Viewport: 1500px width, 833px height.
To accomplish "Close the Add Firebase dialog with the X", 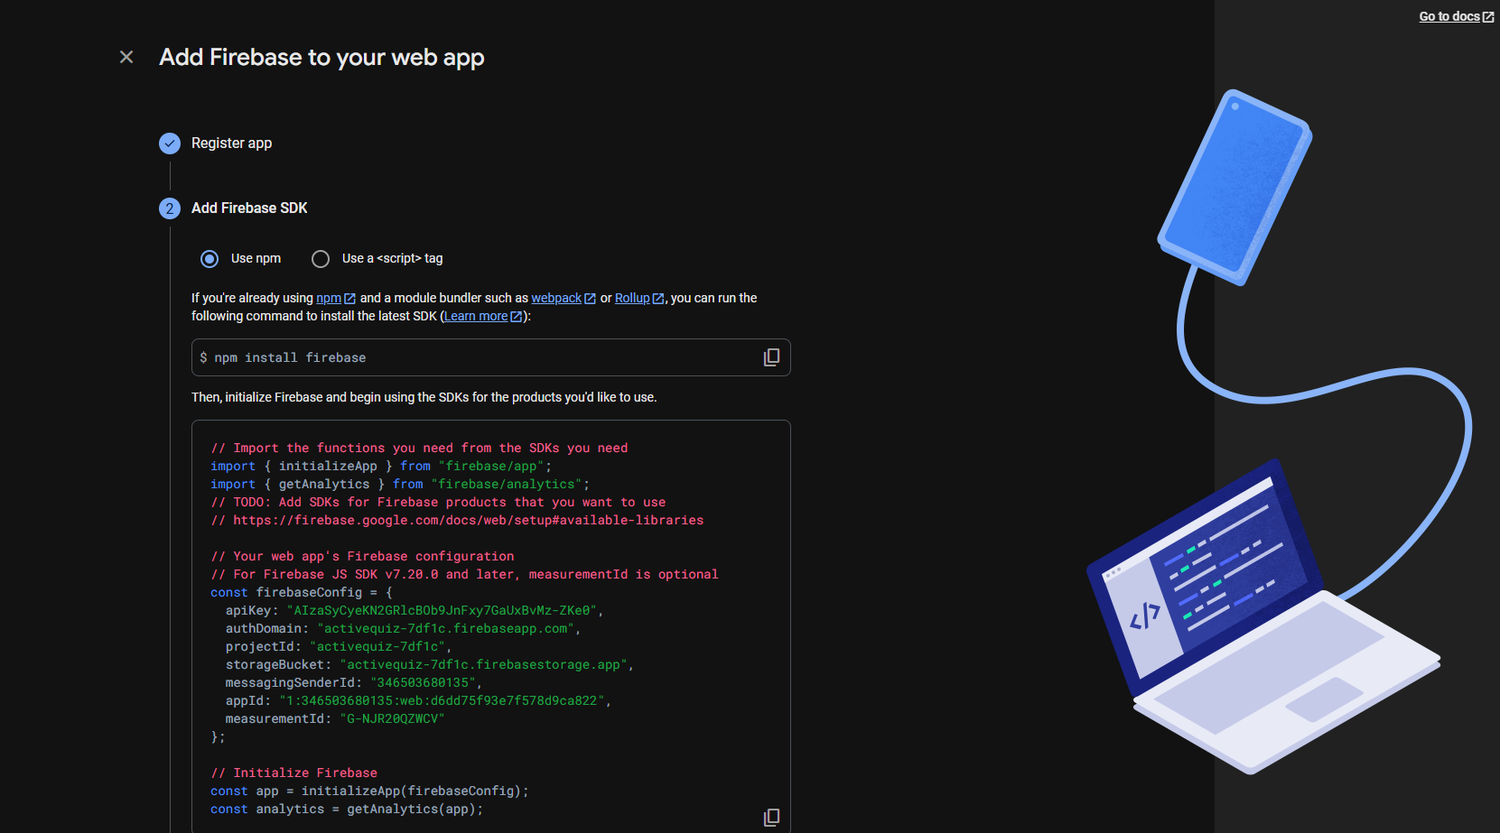I will (126, 57).
